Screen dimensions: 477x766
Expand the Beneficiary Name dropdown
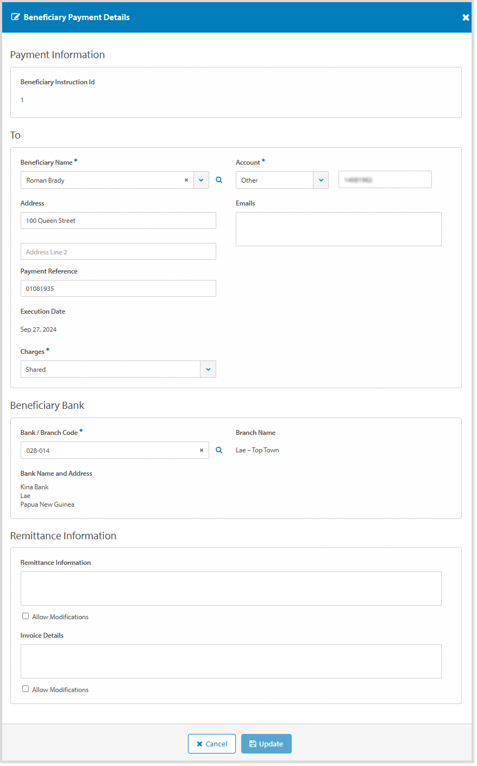pos(201,180)
